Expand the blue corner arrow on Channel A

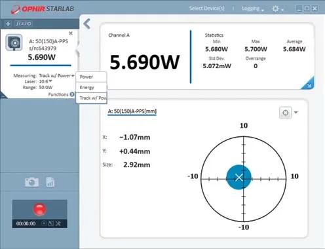309,85
